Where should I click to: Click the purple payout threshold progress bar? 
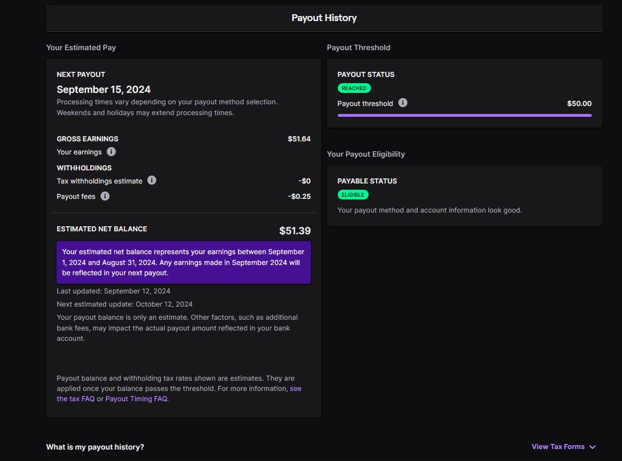click(464, 115)
